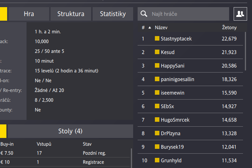The width and height of the screenshot is (252, 168).
Task: Click yellow marker next to HappySani
Action: tap(157, 66)
